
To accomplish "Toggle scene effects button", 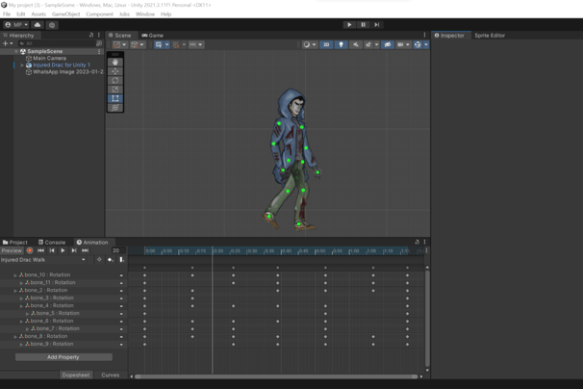I will click(x=368, y=44).
